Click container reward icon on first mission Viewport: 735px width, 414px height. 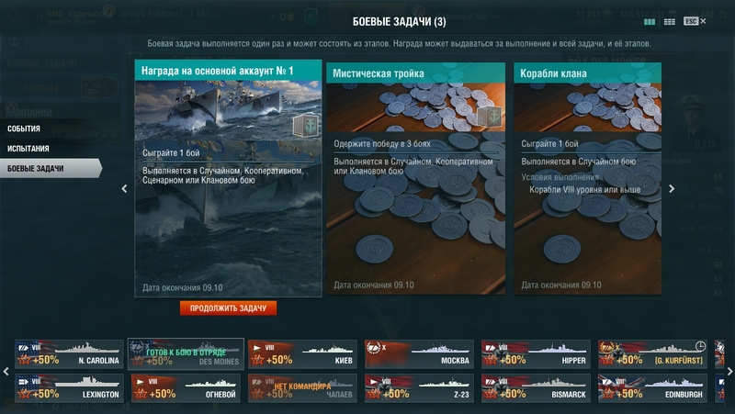pyautogui.click(x=305, y=126)
